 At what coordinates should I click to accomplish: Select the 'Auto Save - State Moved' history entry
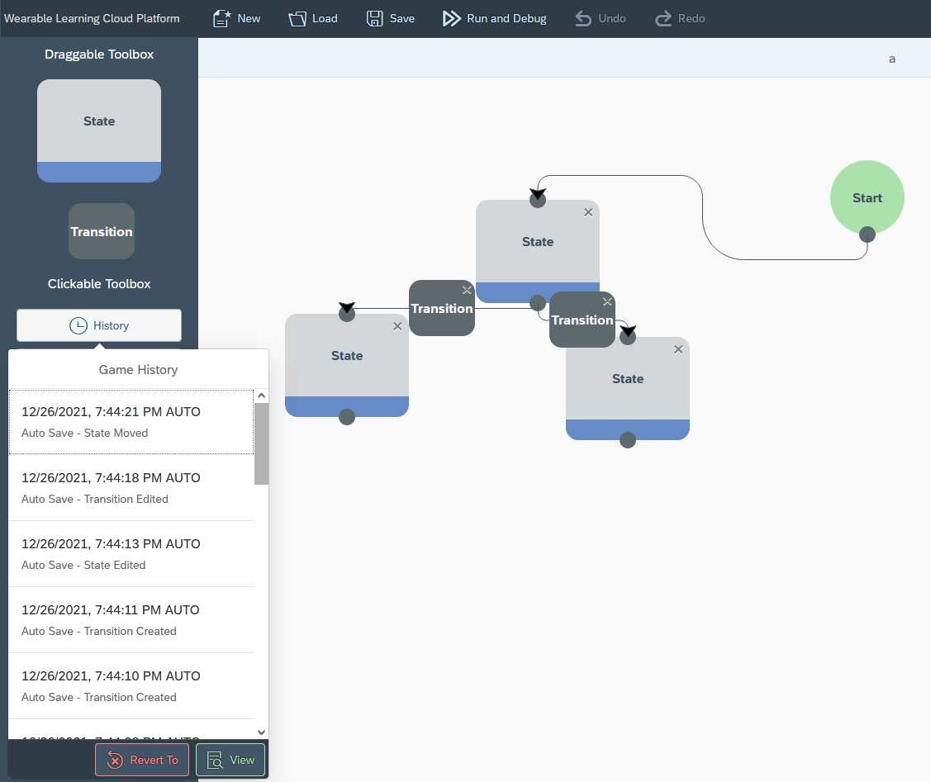click(x=132, y=422)
